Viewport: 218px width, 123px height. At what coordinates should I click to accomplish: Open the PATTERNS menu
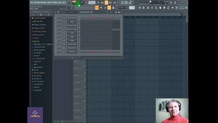pyautogui.click(x=44, y=2)
